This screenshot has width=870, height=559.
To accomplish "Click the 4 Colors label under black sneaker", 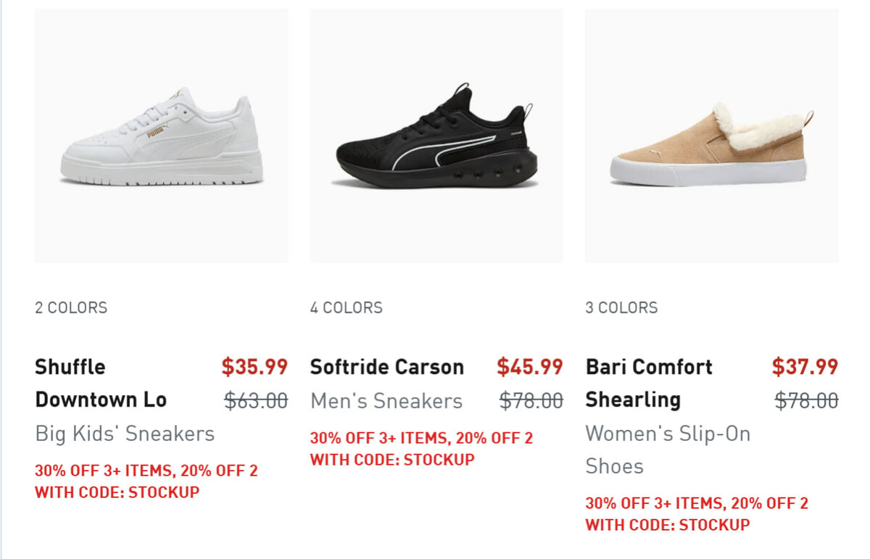I will point(346,307).
